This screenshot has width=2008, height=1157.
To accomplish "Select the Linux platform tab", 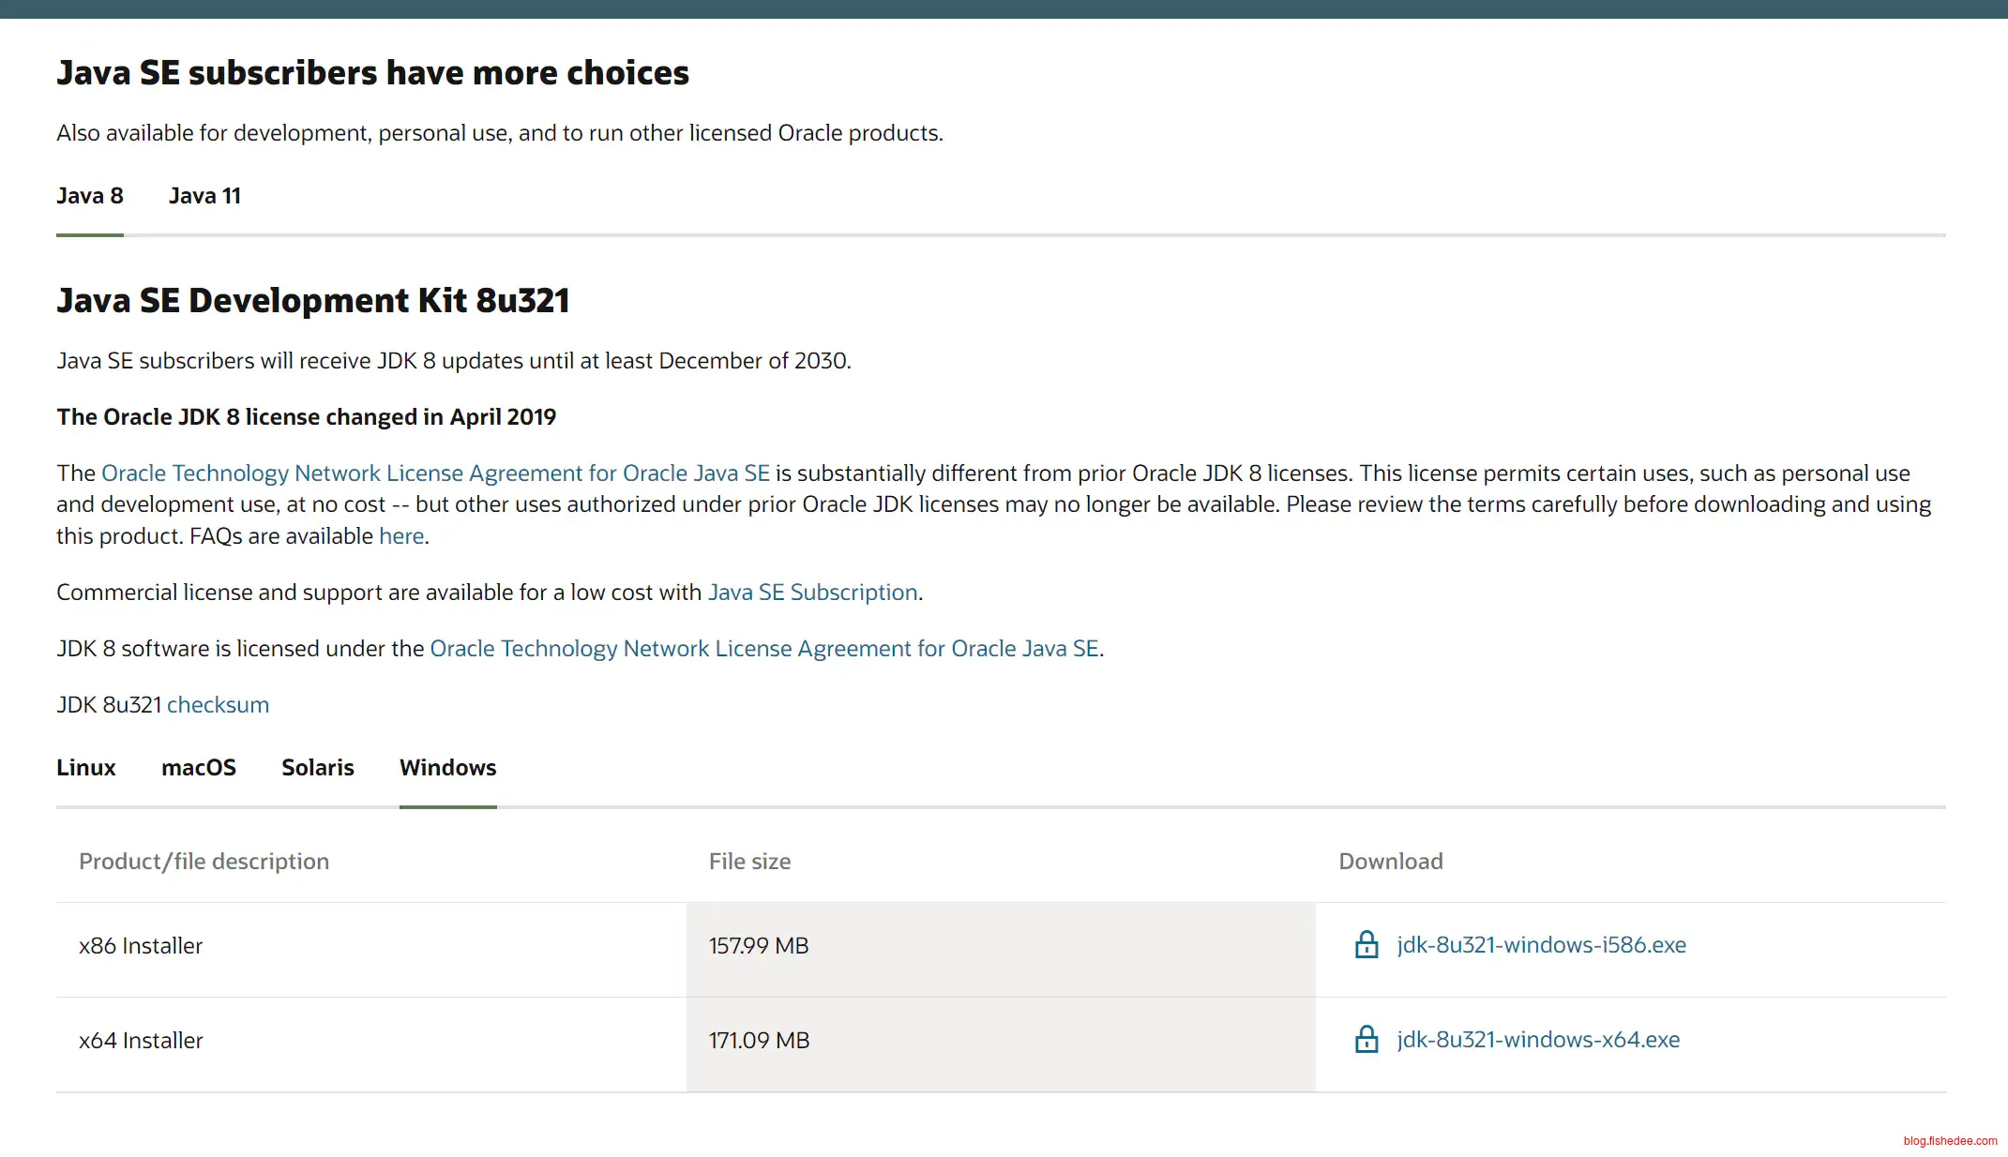I will (86, 768).
